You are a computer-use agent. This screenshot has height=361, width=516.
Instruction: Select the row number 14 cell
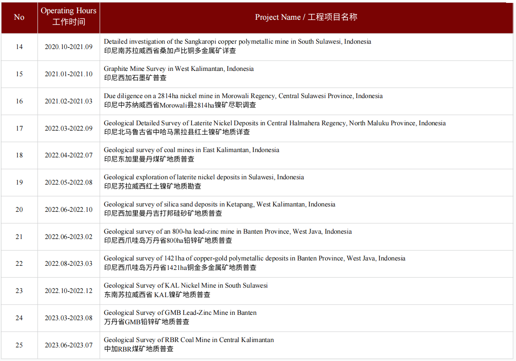tap(19, 47)
